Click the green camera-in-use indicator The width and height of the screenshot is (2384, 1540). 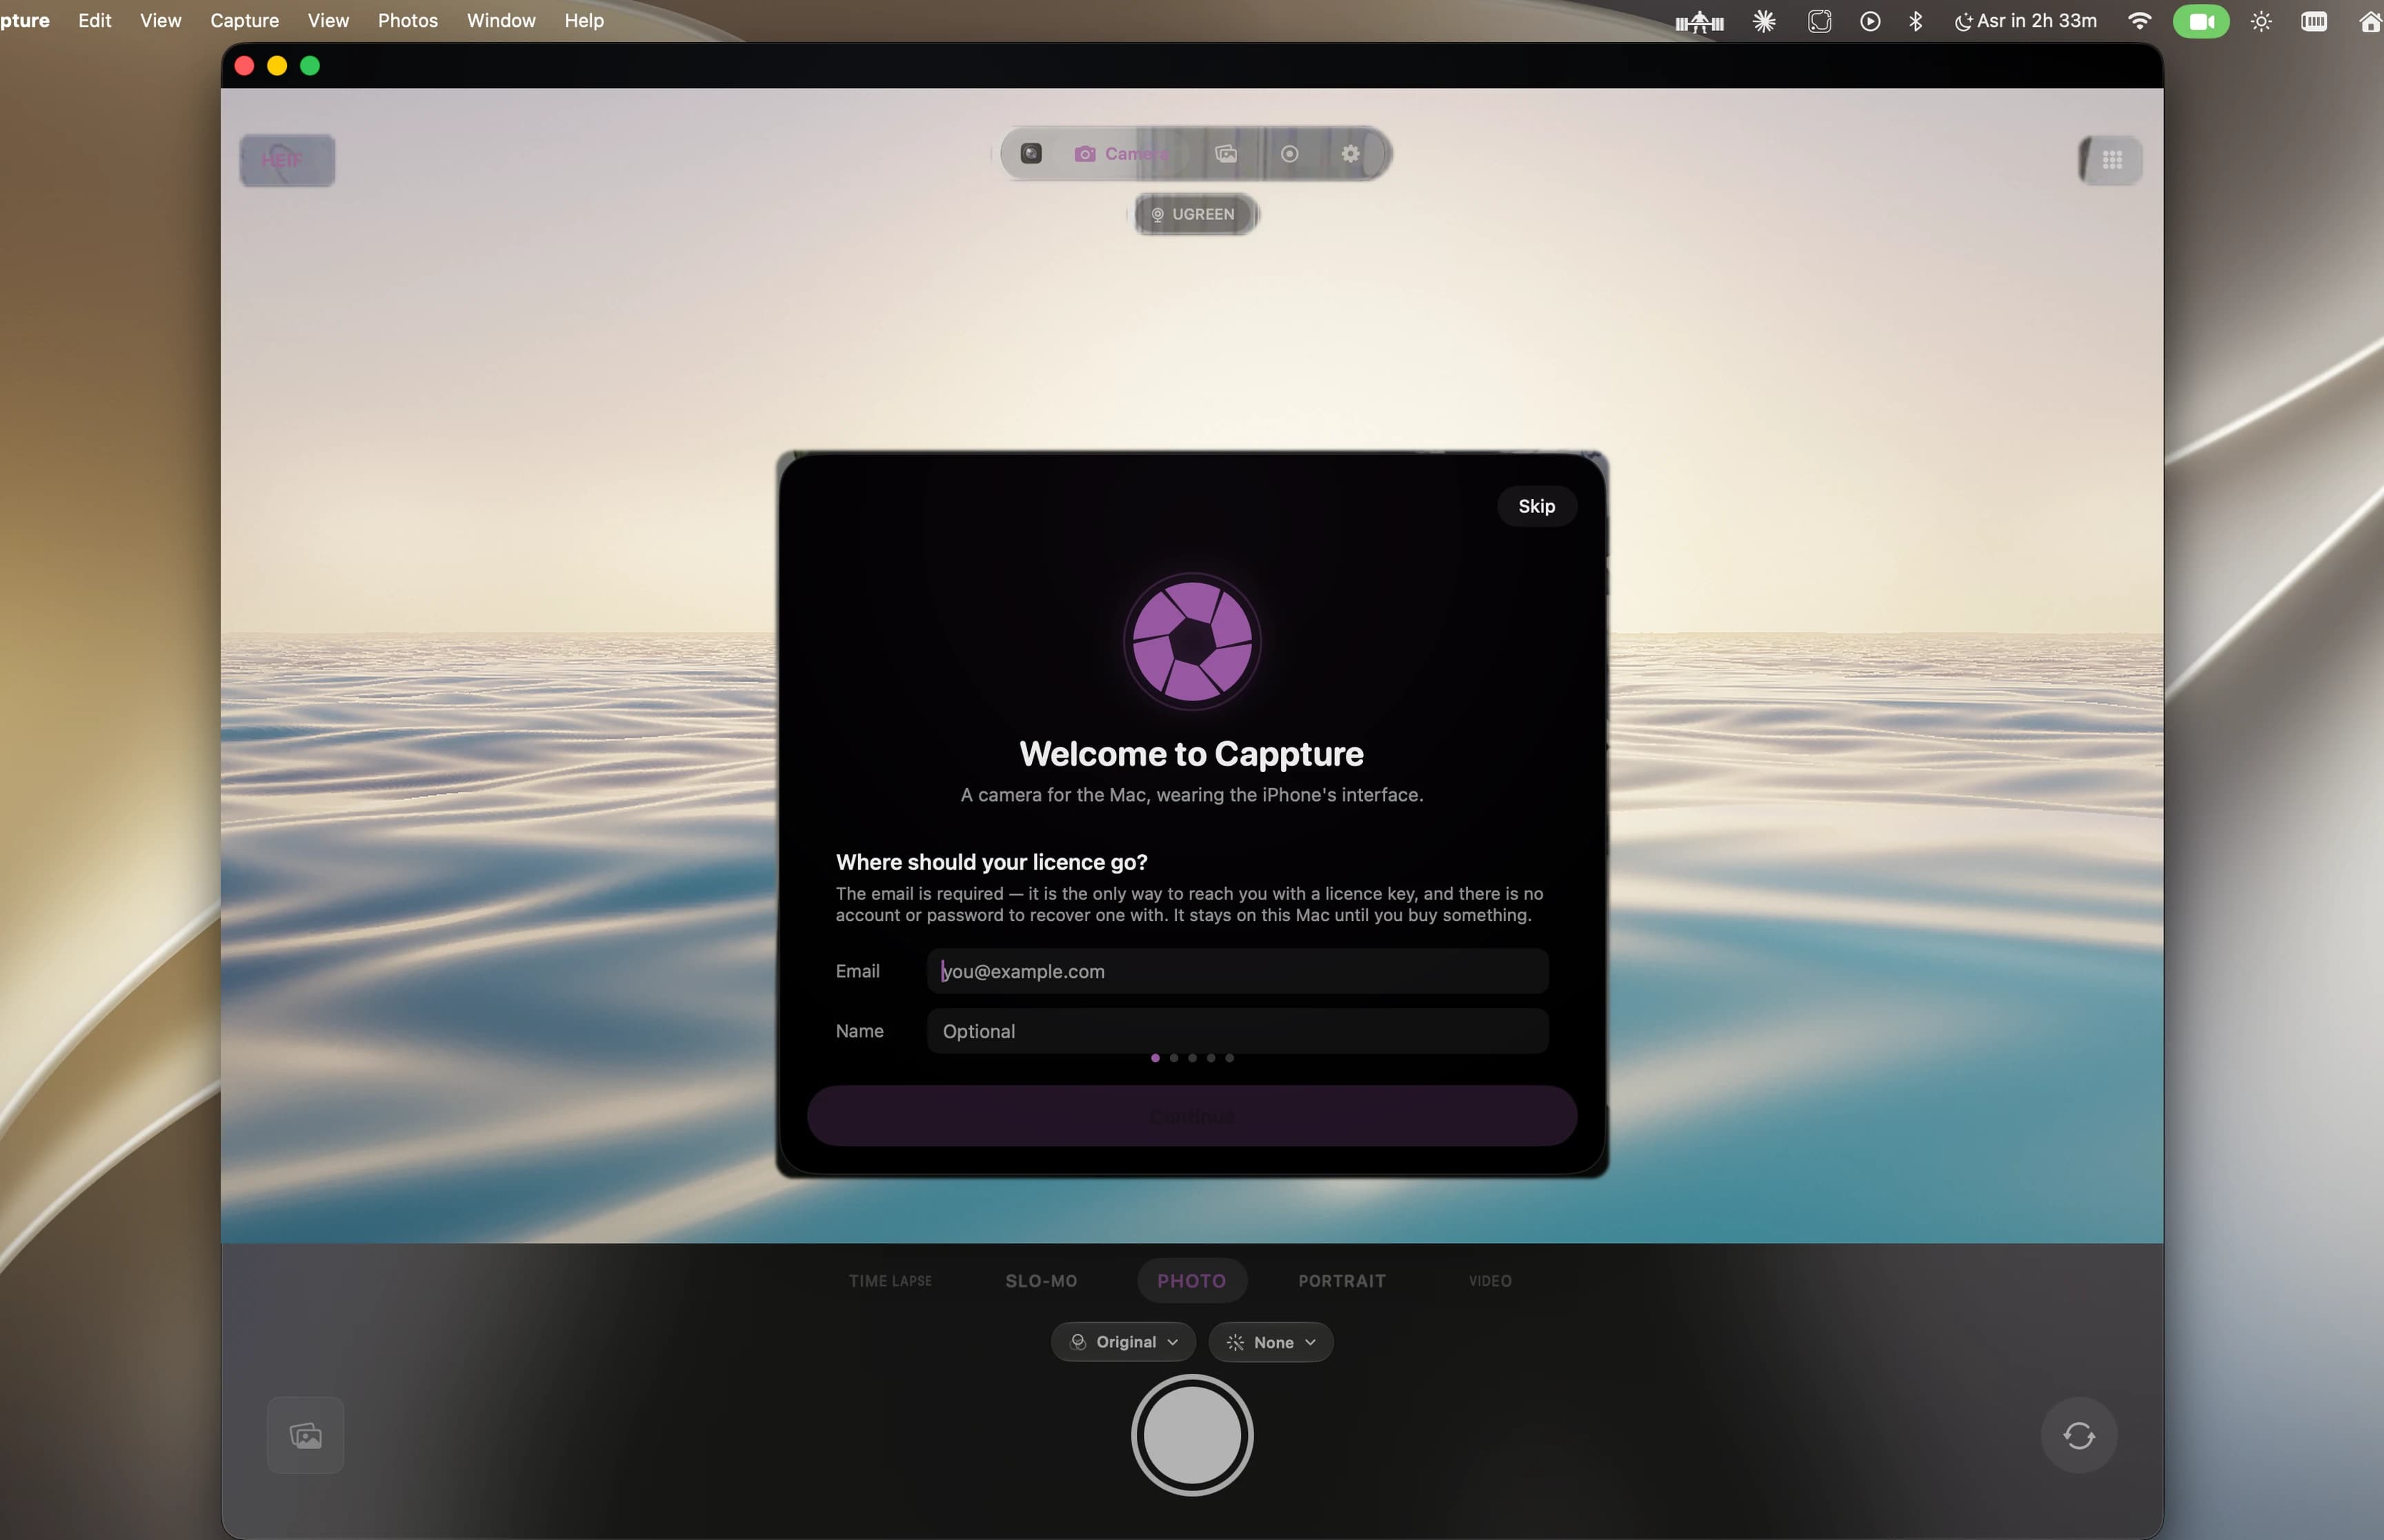2201,21
